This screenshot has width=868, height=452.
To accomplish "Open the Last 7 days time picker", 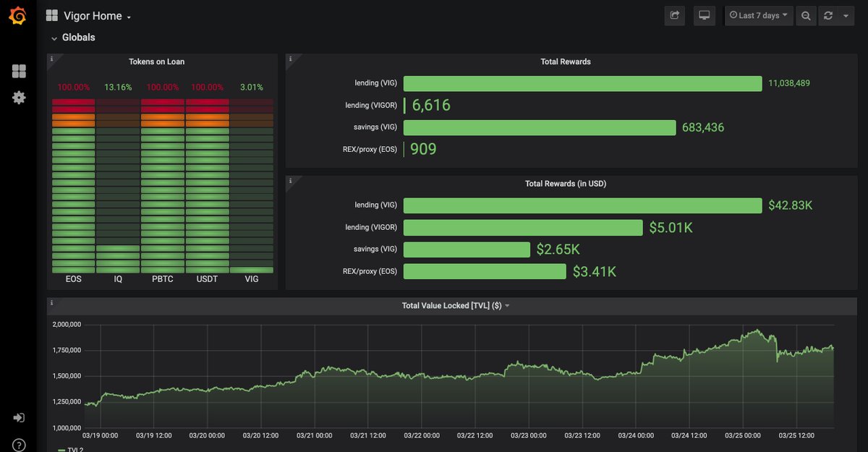I will pos(759,15).
